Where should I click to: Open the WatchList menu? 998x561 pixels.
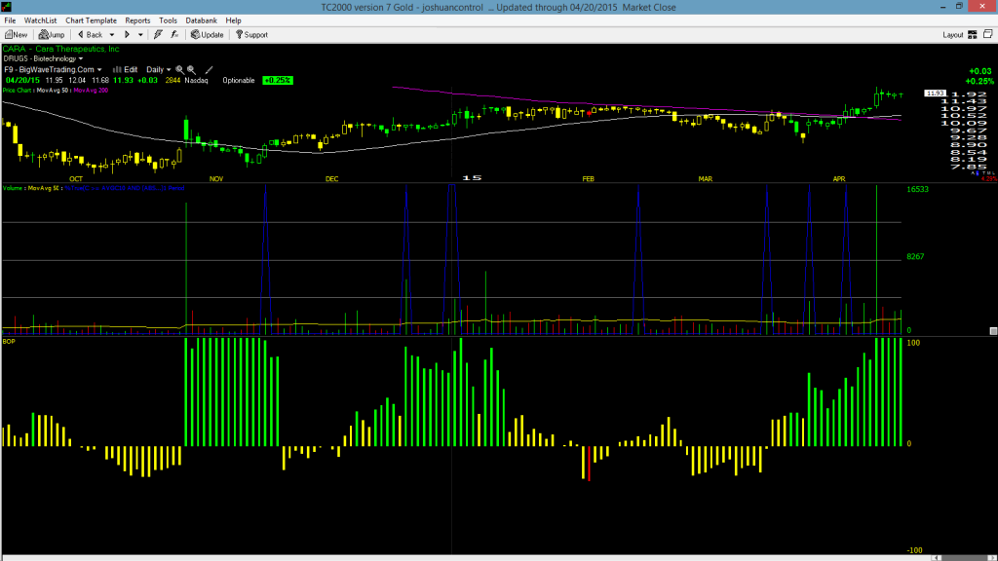(40, 20)
